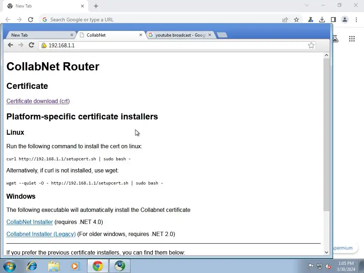This screenshot has height=273, width=364.
Task: Click the outer Chrome back arrow
Action: pos(8,20)
